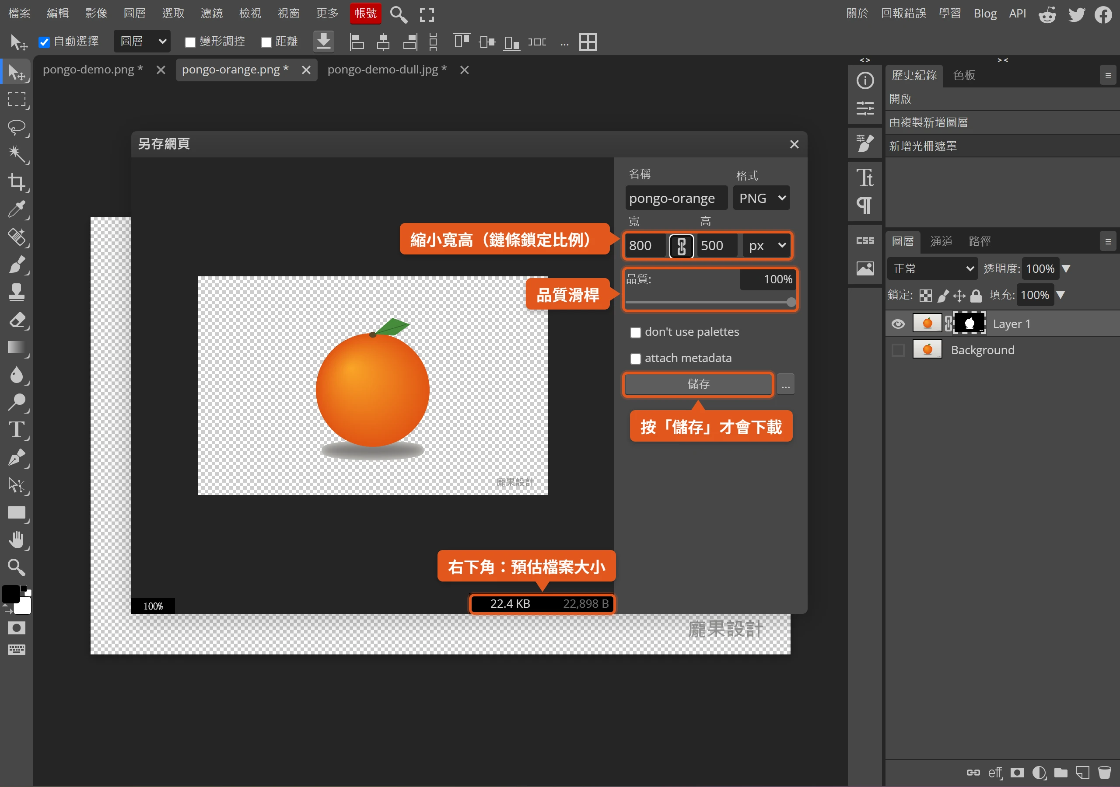Hide Layer 1 using eye icon
This screenshot has width=1120, height=787.
(898, 324)
